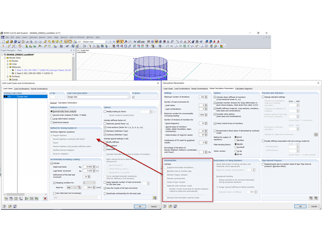Check Deactivate nonlinearities for this load case

pyautogui.click(x=105, y=194)
